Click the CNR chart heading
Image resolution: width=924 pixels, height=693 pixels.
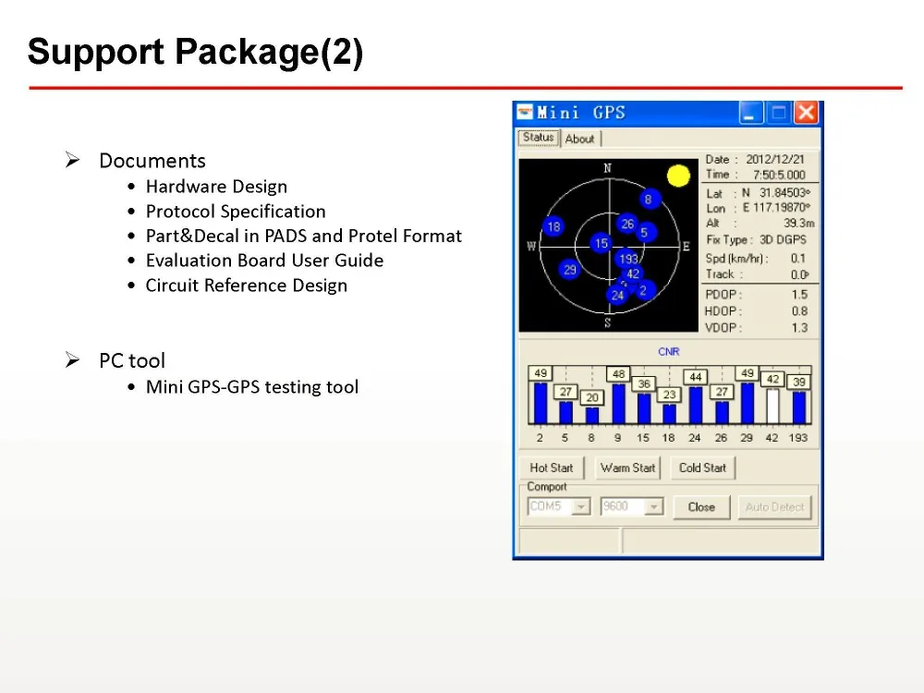(x=668, y=352)
